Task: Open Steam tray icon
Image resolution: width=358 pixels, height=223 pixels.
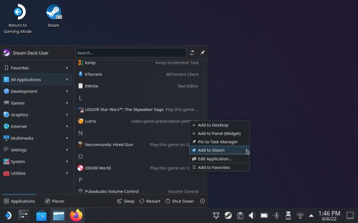Action: tap(228, 215)
